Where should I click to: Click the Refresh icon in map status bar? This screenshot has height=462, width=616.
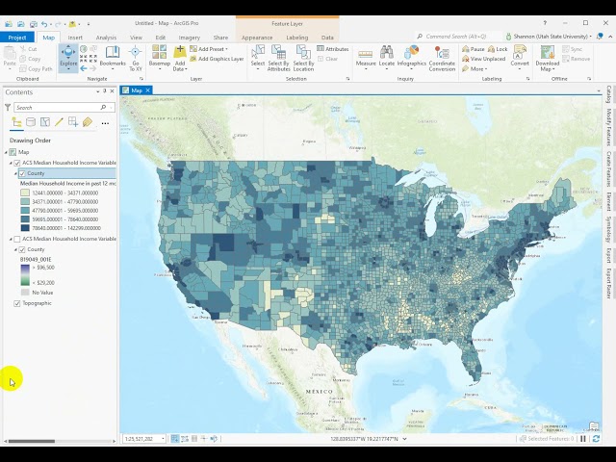coord(596,439)
